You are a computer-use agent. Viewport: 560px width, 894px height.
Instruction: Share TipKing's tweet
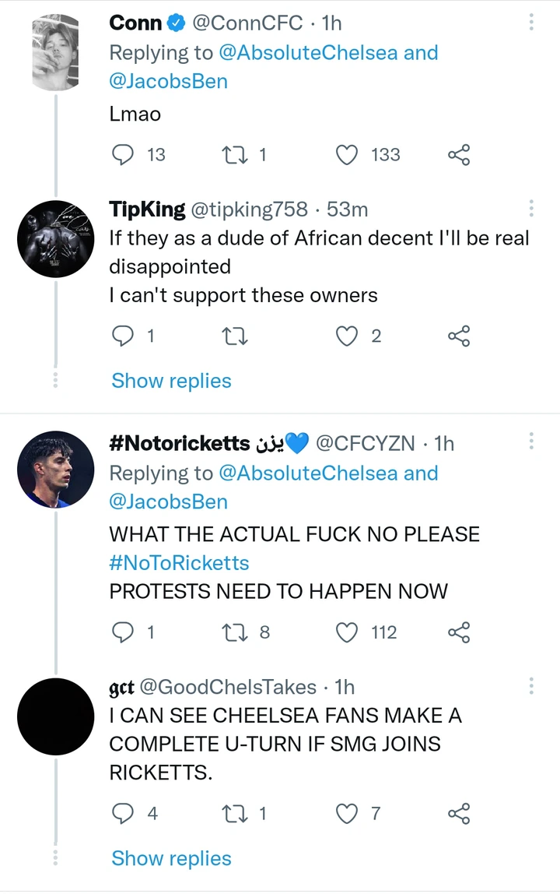point(459,336)
